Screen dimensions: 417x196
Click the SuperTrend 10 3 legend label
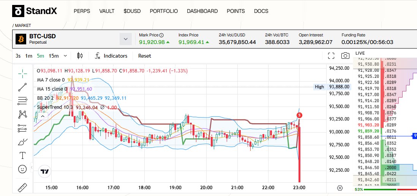tap(55, 108)
